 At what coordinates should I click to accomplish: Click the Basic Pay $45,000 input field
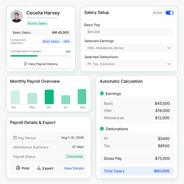click(129, 32)
